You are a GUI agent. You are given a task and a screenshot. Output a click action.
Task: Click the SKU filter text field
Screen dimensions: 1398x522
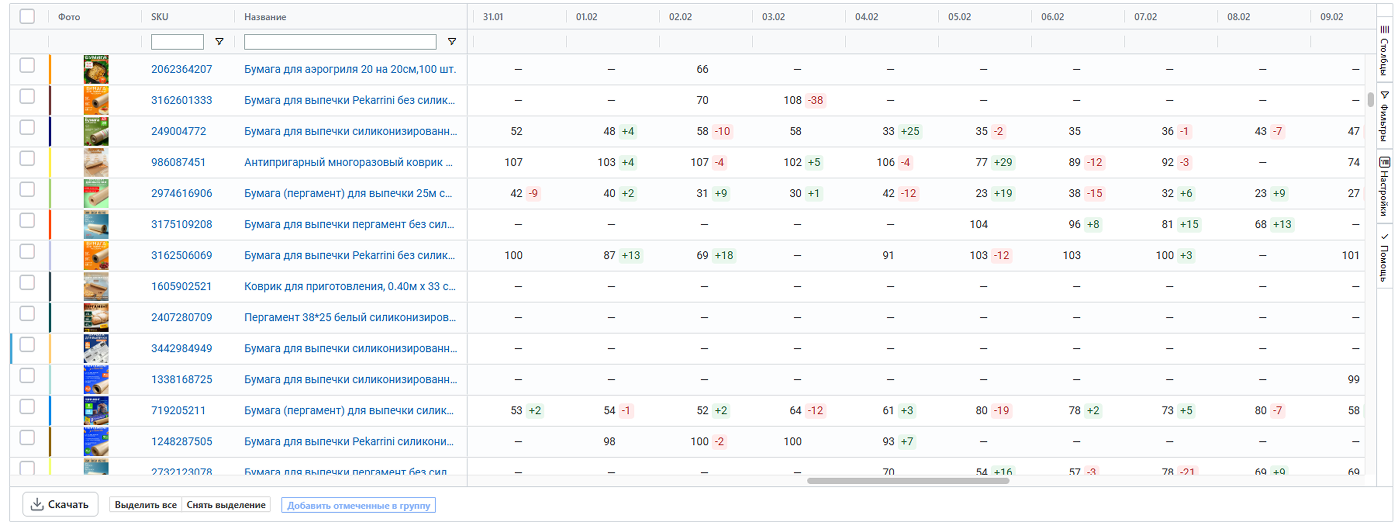coord(178,42)
